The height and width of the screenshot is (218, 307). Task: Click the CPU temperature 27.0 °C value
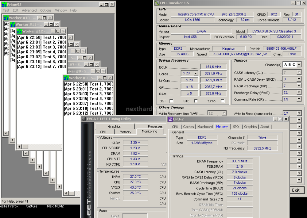click(x=135, y=182)
